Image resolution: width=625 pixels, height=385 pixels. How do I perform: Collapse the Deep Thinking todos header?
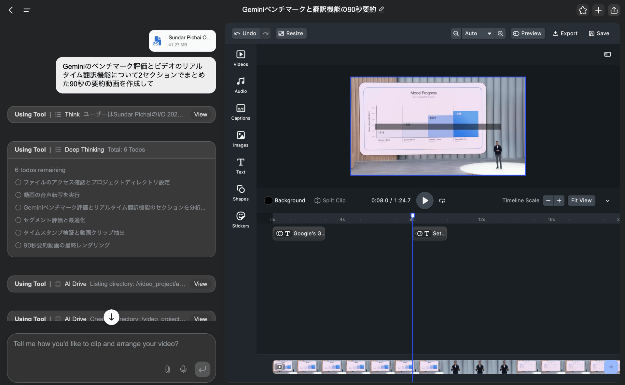111,150
